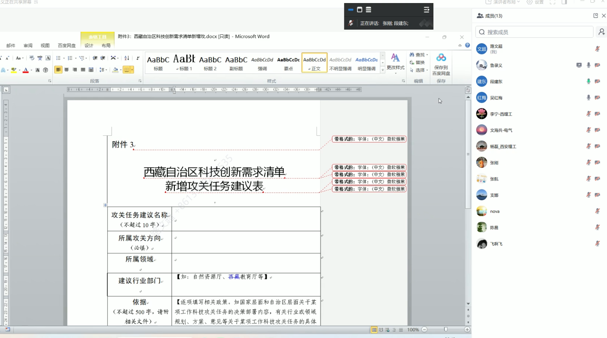Click the sort (A-Z) paragraph icon
This screenshot has height=338, width=607.
127,58
